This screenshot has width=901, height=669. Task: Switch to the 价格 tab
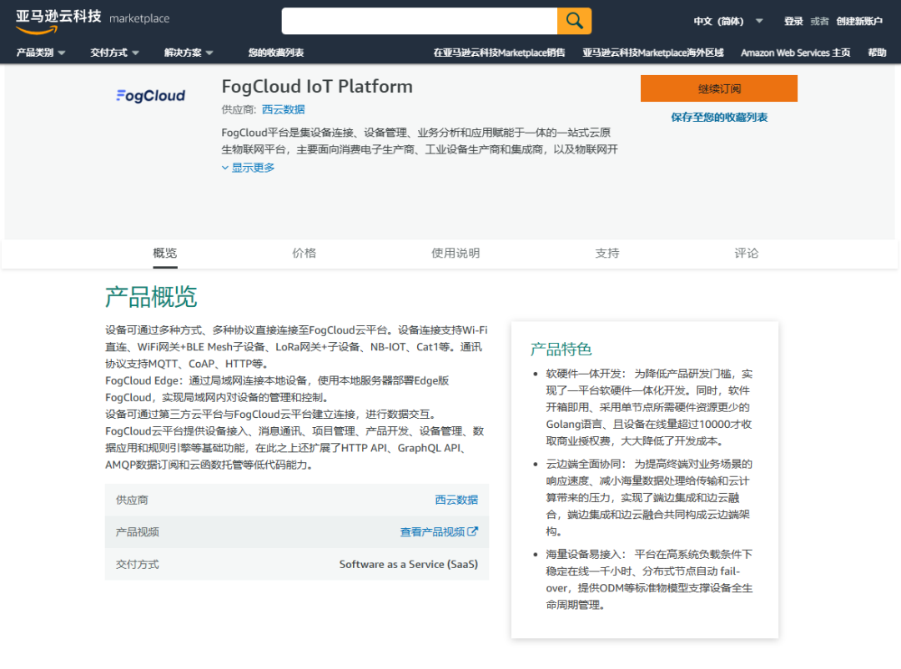coord(304,253)
